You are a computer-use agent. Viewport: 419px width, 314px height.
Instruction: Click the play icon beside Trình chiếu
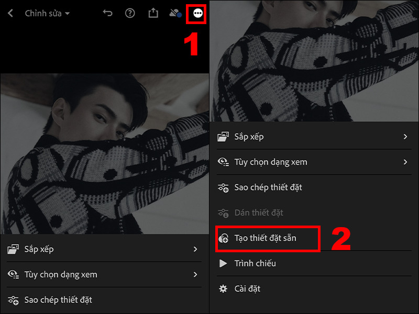(x=223, y=263)
